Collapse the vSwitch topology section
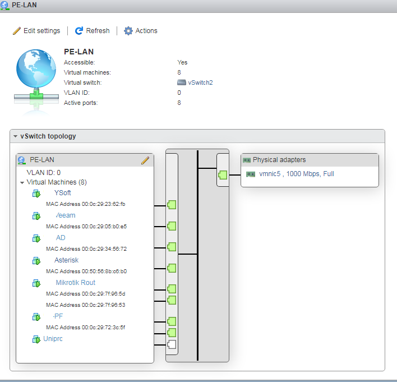 [x=15, y=136]
